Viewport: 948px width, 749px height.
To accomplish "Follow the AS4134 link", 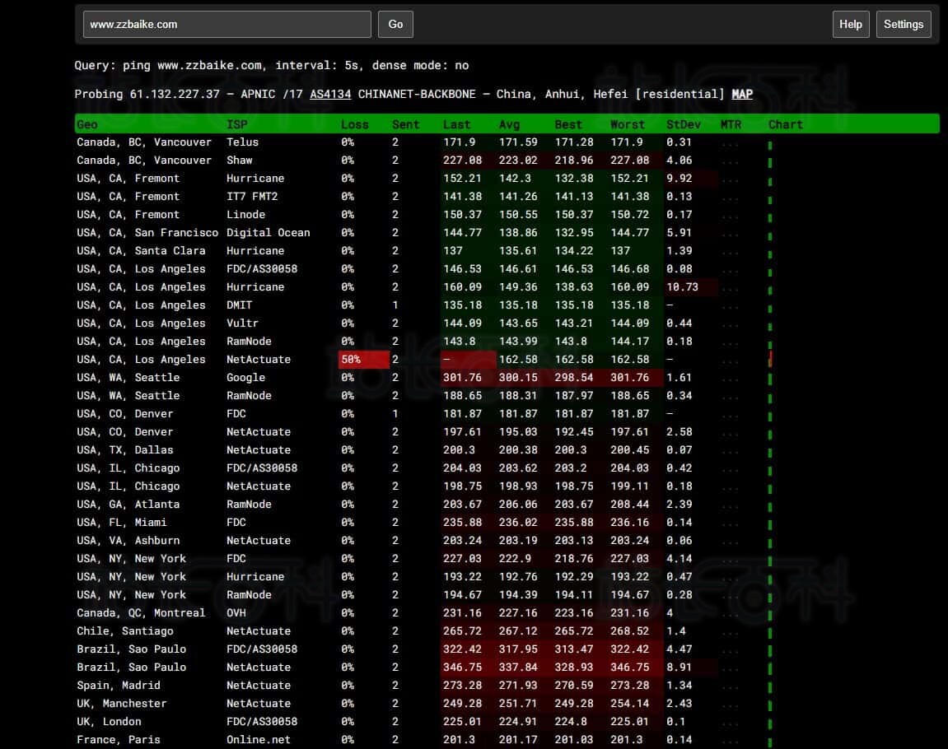I will point(330,95).
